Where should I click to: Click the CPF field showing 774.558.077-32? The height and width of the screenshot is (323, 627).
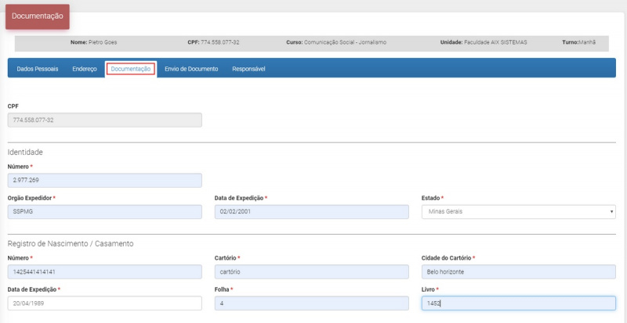(104, 120)
